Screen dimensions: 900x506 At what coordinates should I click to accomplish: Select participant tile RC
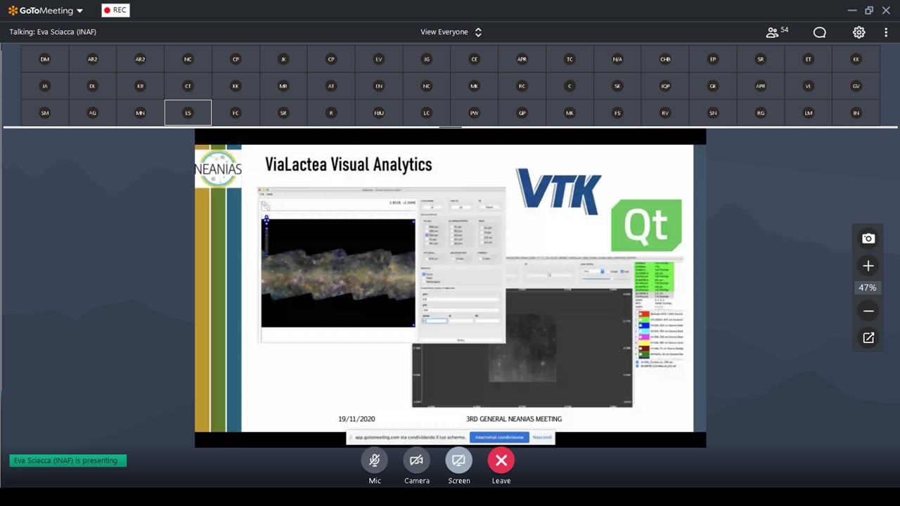[522, 86]
